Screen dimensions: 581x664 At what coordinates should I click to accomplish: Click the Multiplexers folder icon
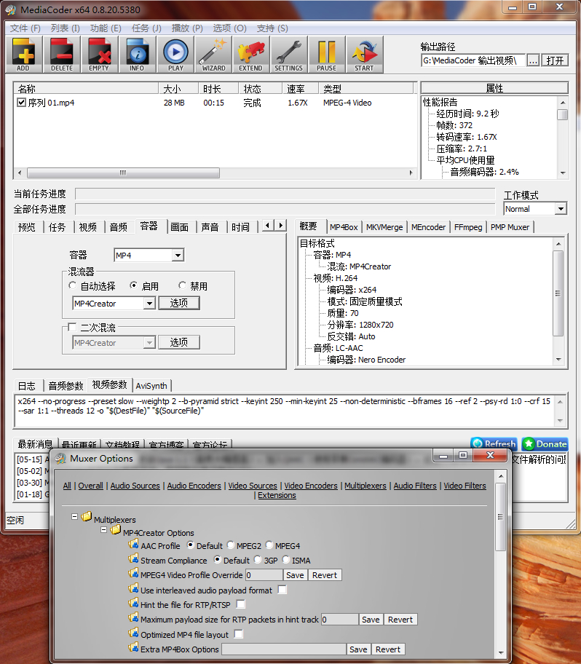87,517
